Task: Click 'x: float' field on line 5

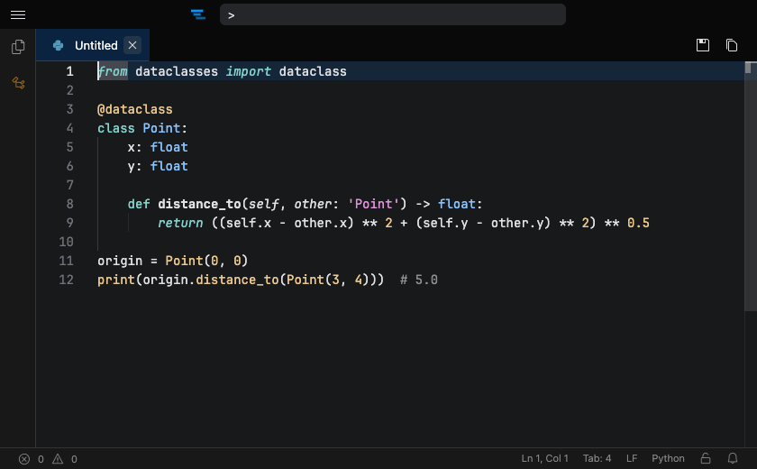Action: point(158,147)
